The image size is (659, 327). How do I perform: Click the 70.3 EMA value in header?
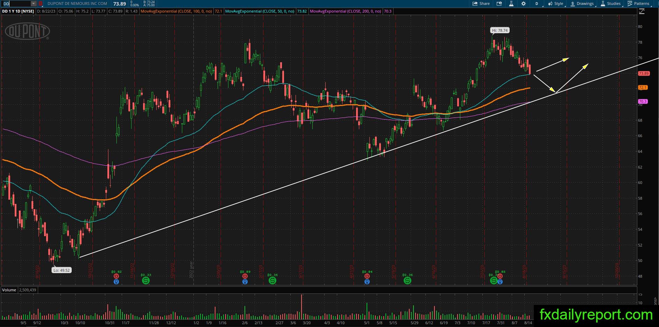point(388,11)
